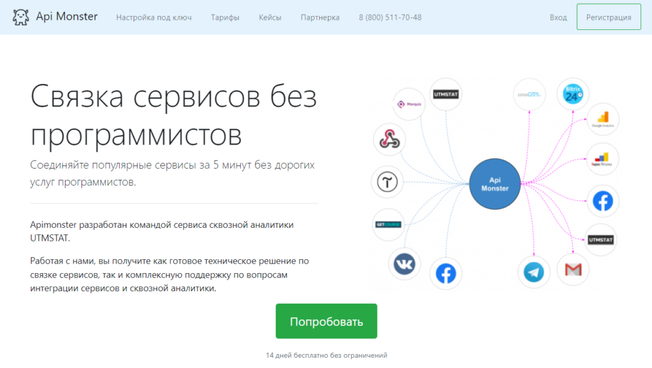Click the Telegram service icon

[534, 272]
